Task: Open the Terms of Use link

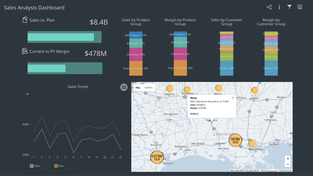Action: pyautogui.click(x=285, y=170)
